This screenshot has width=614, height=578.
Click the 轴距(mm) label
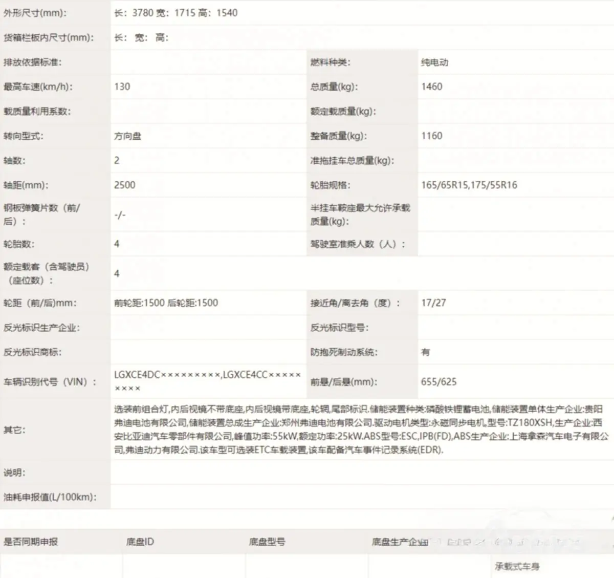pos(26,185)
